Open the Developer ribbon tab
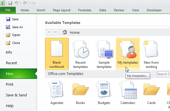 coord(154,10)
